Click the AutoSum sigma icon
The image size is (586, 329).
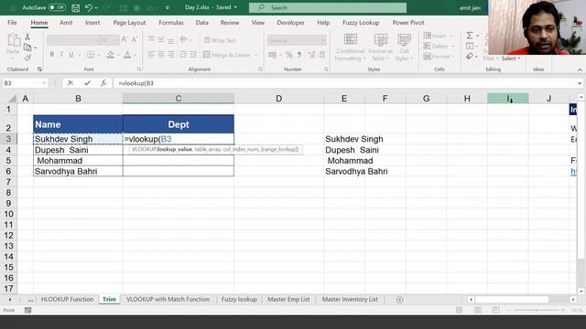[470, 36]
